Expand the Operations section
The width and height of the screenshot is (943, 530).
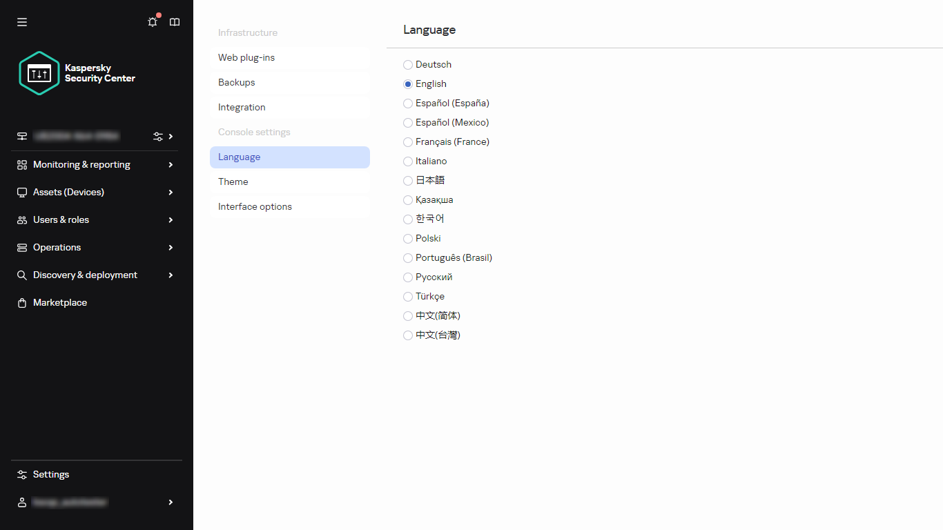[x=57, y=247]
